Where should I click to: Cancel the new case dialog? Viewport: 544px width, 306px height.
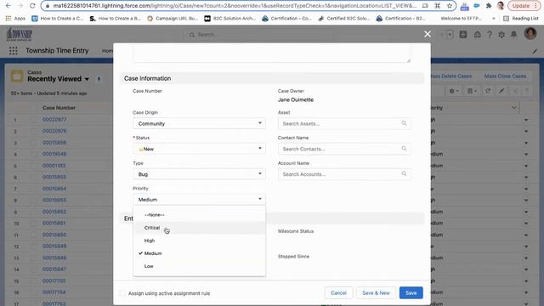click(338, 292)
